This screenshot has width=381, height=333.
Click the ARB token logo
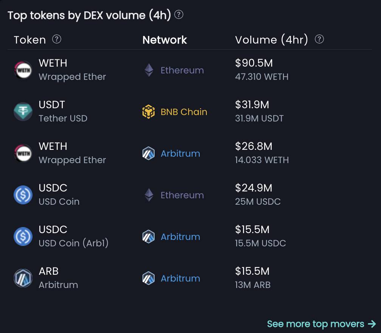pyautogui.click(x=23, y=278)
